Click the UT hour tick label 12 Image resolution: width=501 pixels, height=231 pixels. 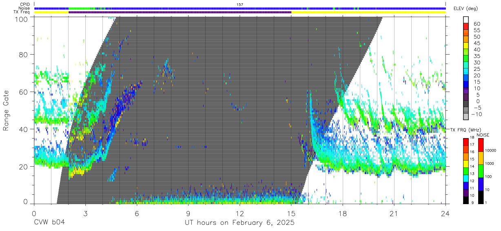tap(239, 213)
